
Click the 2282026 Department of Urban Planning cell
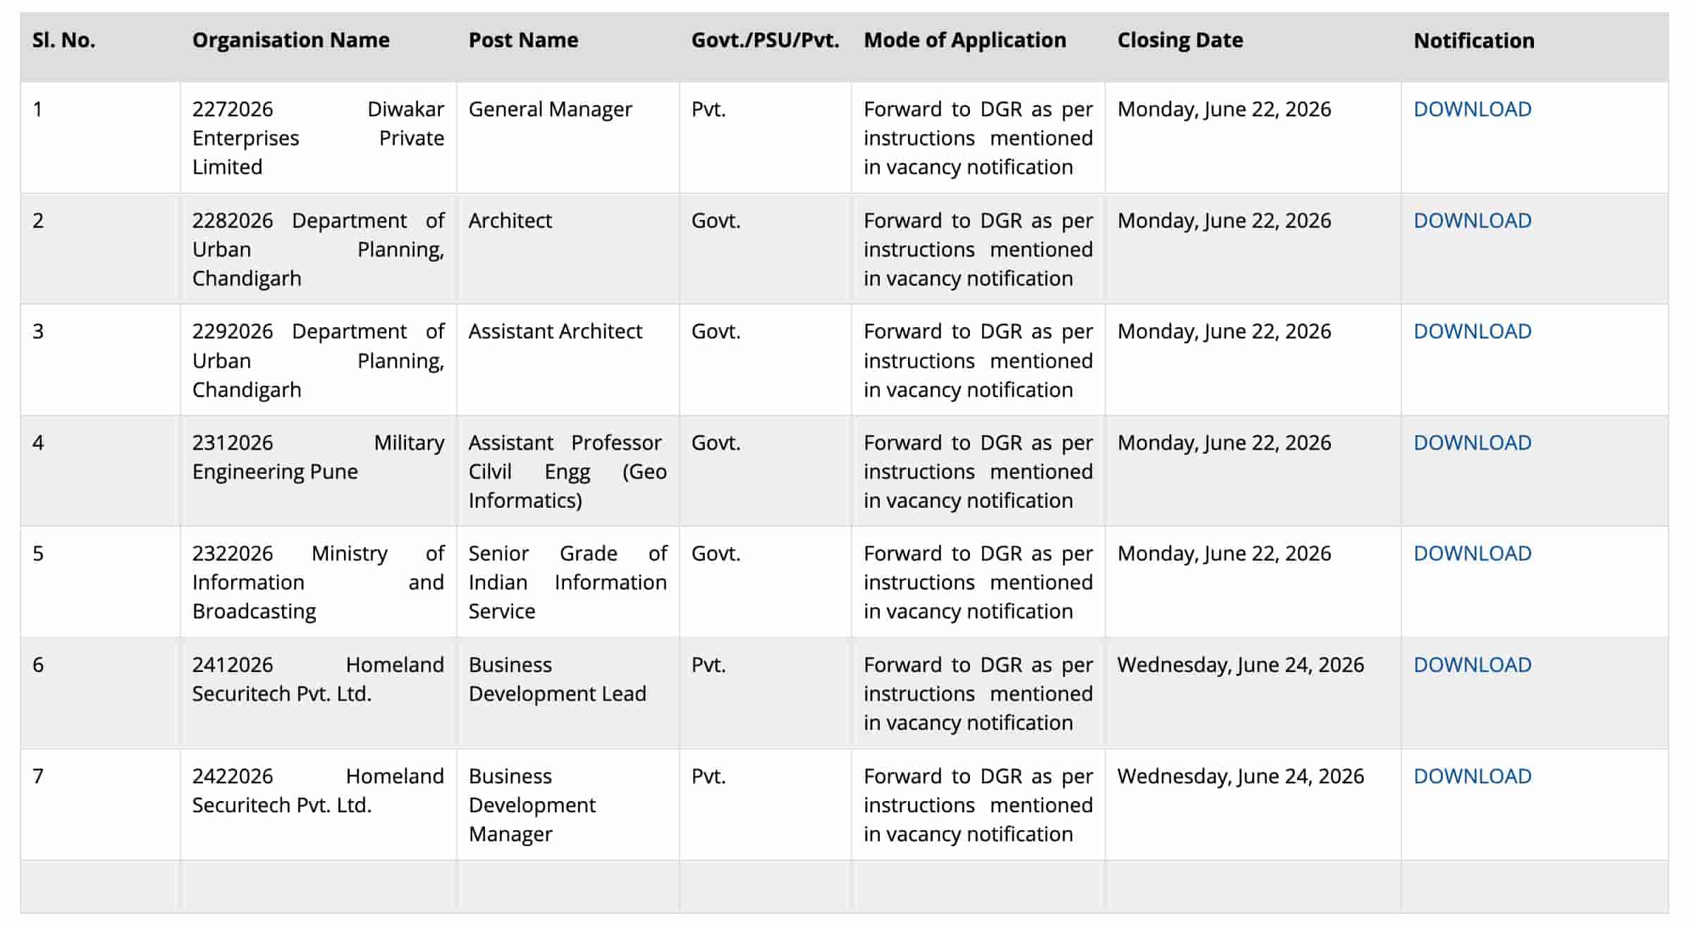coord(318,250)
